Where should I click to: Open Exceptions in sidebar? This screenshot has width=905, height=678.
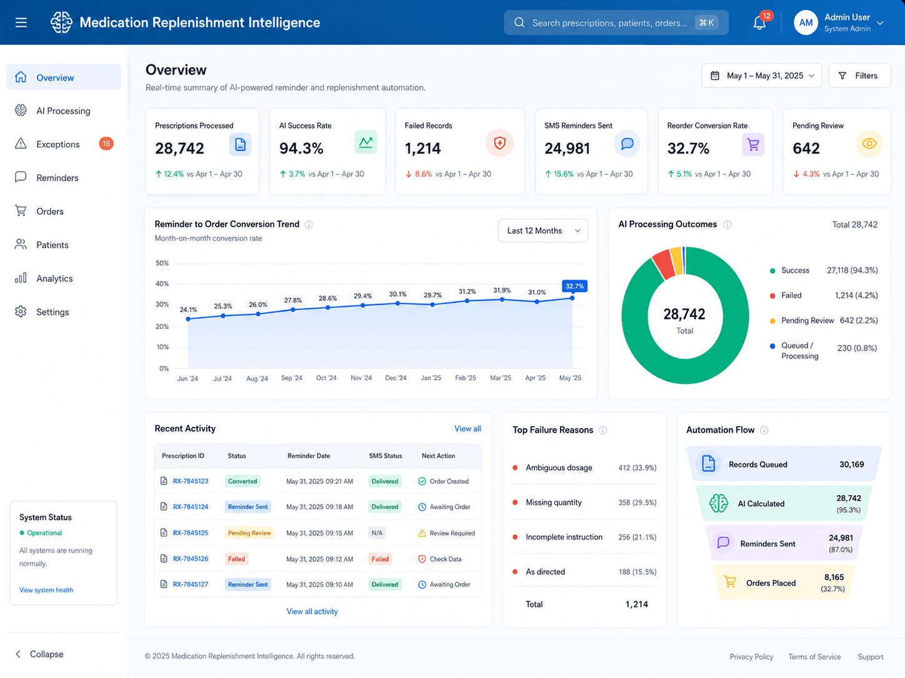[64, 144]
